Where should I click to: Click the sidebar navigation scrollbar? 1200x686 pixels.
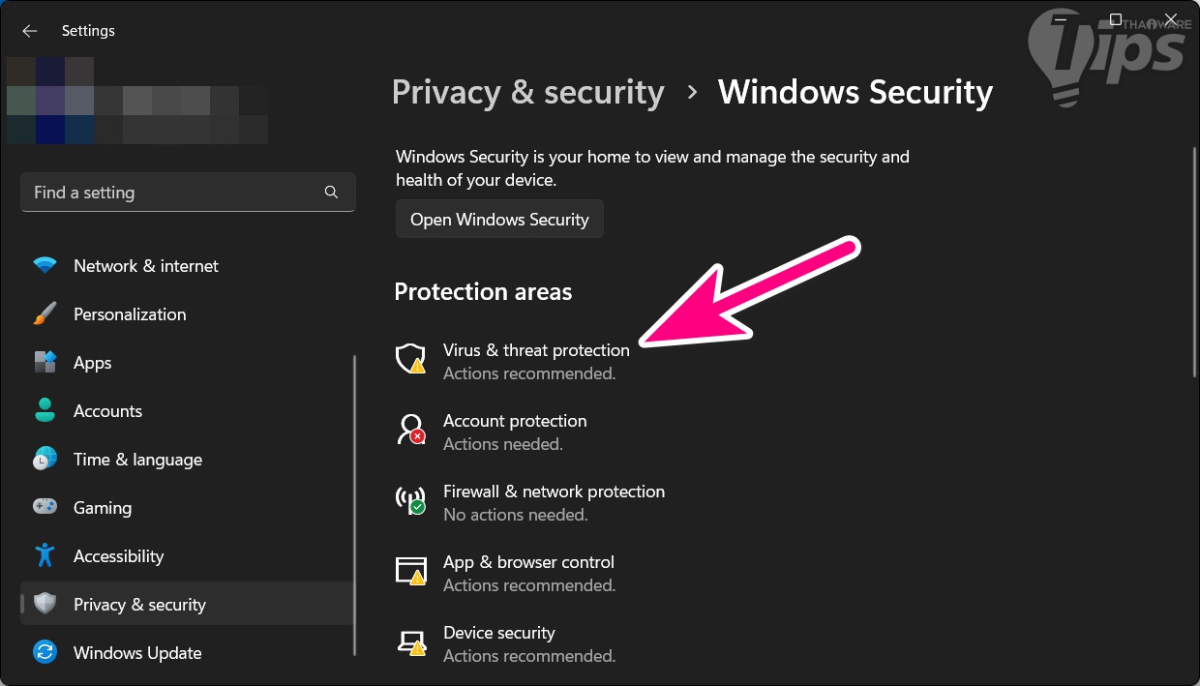click(355, 503)
